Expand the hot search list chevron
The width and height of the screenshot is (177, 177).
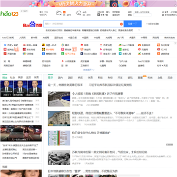(139, 30)
